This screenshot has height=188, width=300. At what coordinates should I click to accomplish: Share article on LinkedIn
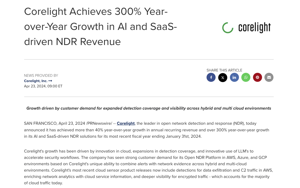[x=234, y=77]
